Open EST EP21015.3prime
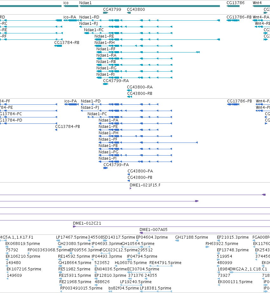 tap(233, 237)
